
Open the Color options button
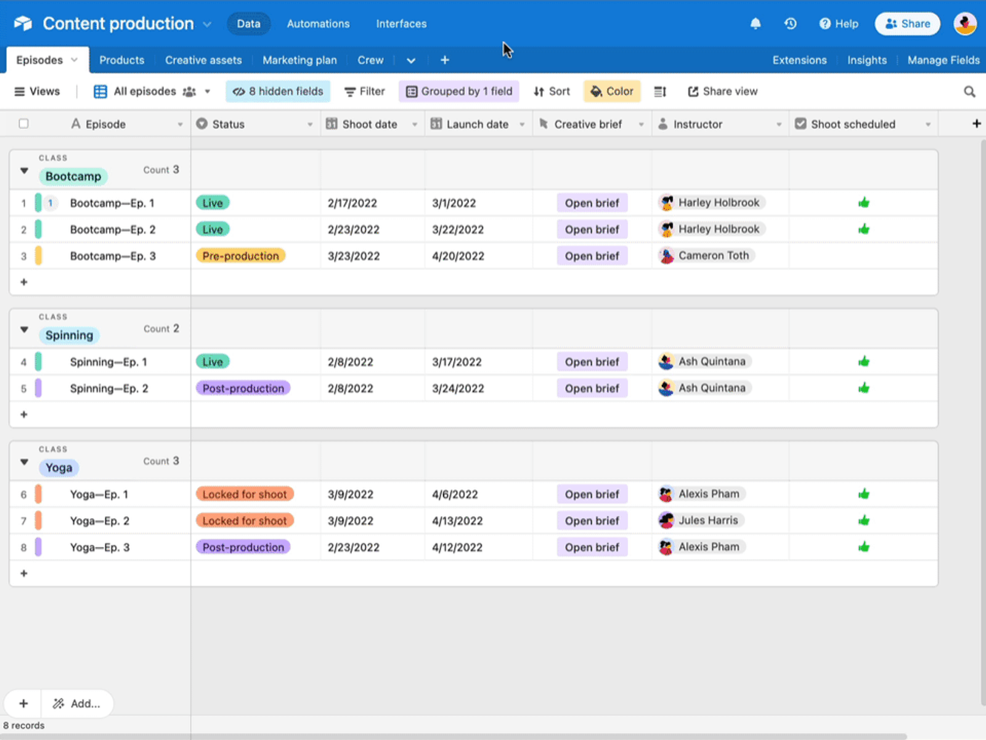pos(612,91)
